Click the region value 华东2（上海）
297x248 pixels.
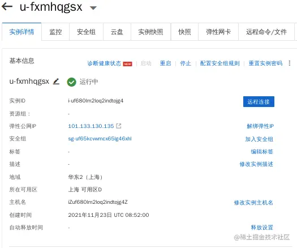coord(85,177)
